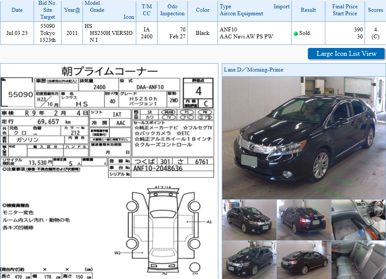Click the W2 damage marker on diagram

tap(117, 253)
